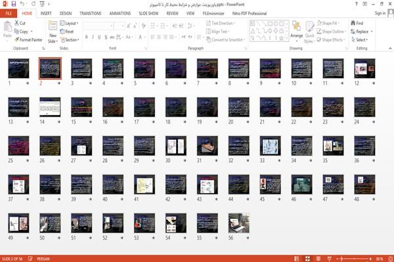The image size is (394, 262).
Task: Start Slide Show from status bar icon
Action: (x=329, y=259)
